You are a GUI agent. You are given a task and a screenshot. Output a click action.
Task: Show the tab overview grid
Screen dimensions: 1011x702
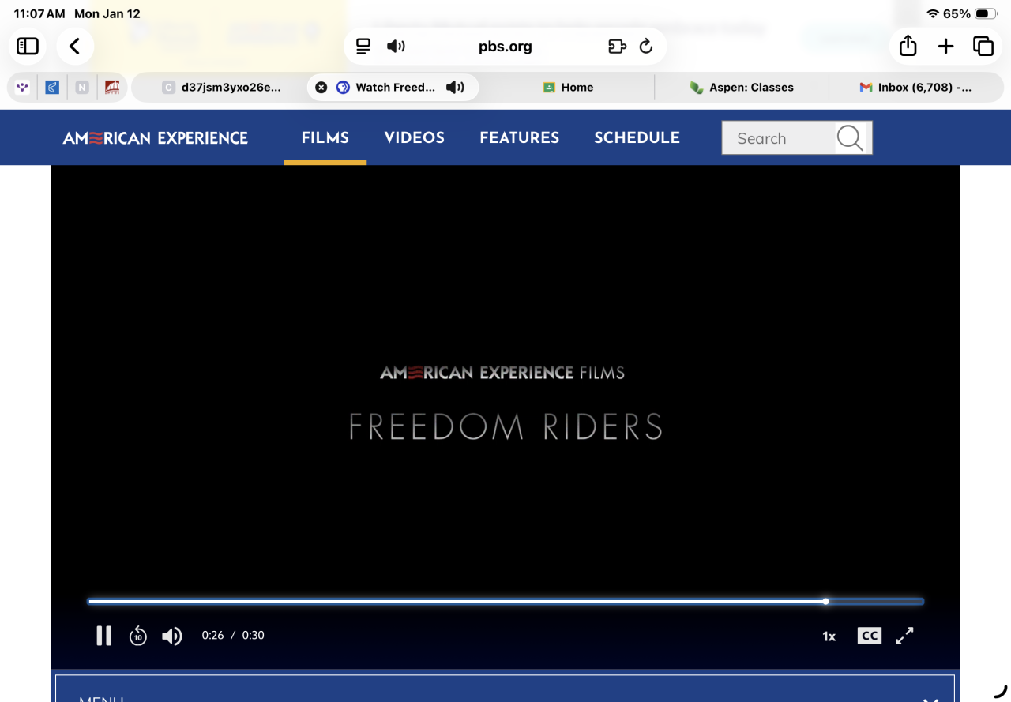pyautogui.click(x=983, y=47)
